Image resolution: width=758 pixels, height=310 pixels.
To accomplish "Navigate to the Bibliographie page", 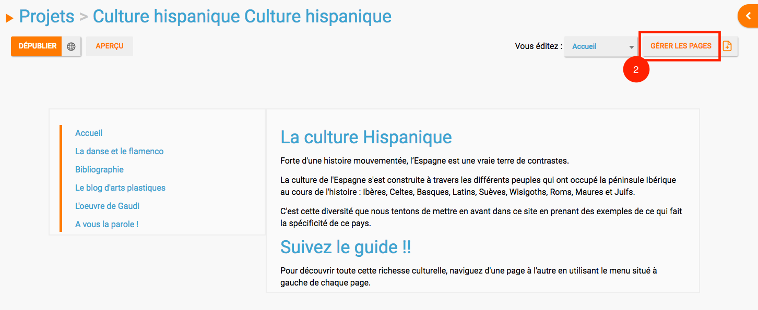I will click(x=99, y=169).
